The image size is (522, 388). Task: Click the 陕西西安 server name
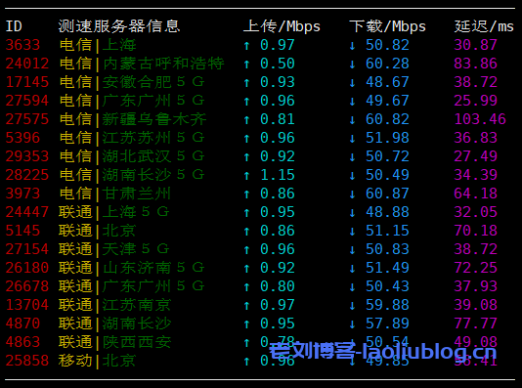(x=137, y=342)
